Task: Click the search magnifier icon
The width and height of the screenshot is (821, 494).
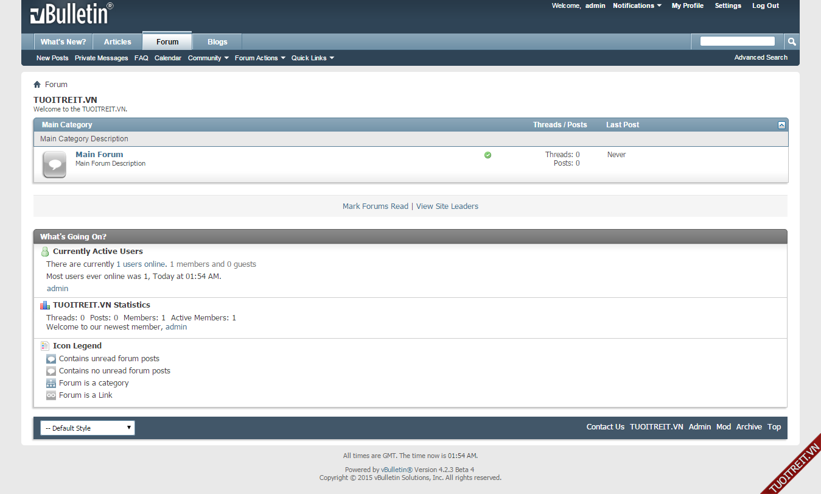Action: pyautogui.click(x=792, y=41)
